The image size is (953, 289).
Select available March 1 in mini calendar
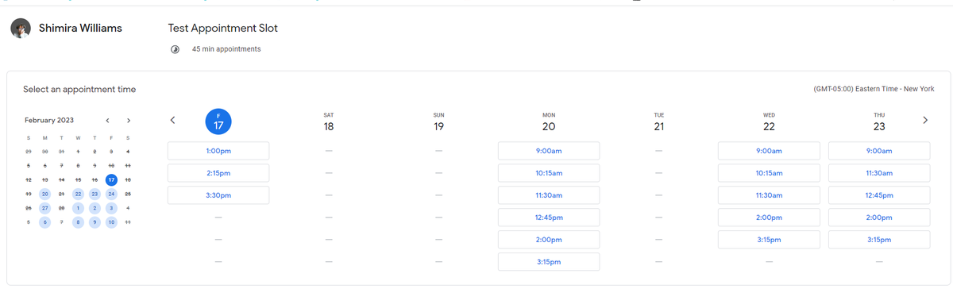pos(78,208)
